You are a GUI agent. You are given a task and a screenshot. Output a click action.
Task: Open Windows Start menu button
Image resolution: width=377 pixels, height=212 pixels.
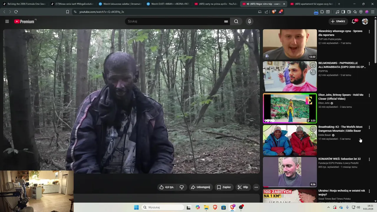coord(136,207)
